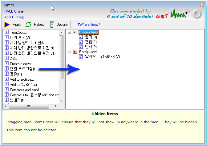Click the icon beside 편집(E)
207x146 pixels.
pos(81,42)
